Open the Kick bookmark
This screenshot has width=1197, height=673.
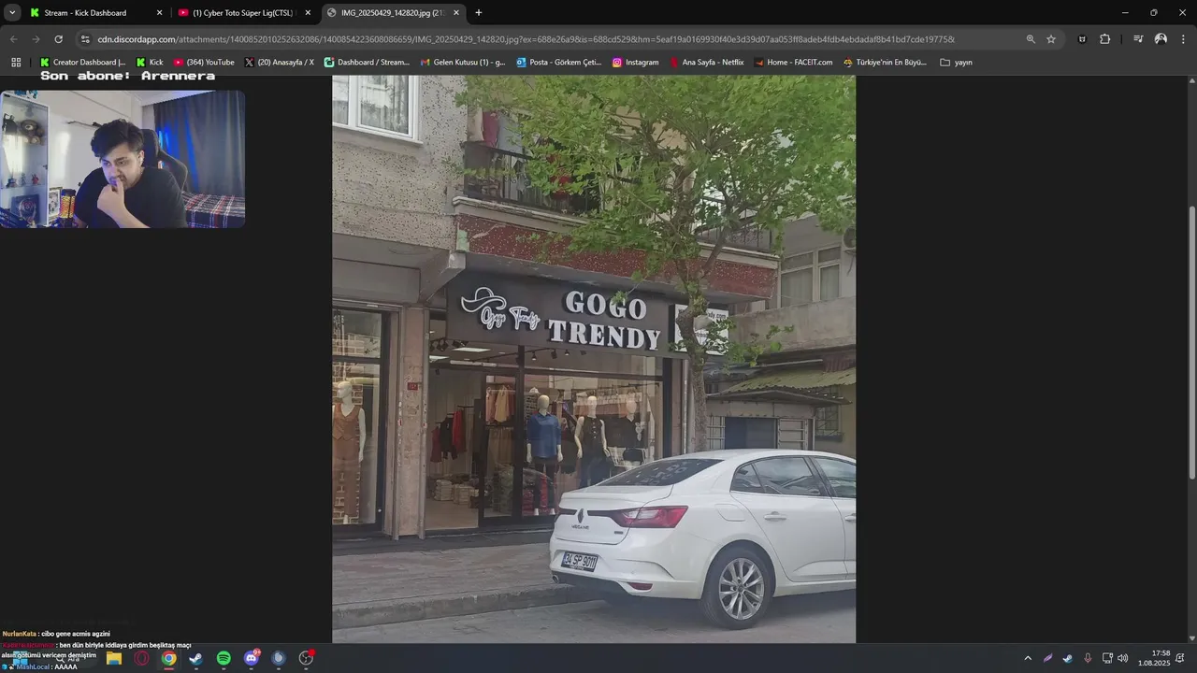coord(150,62)
